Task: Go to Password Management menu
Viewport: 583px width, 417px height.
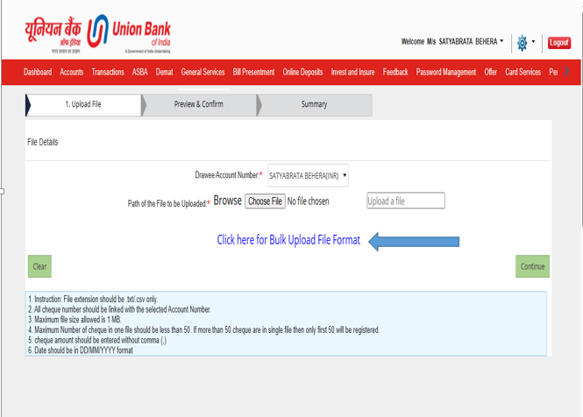Action: coord(446,73)
